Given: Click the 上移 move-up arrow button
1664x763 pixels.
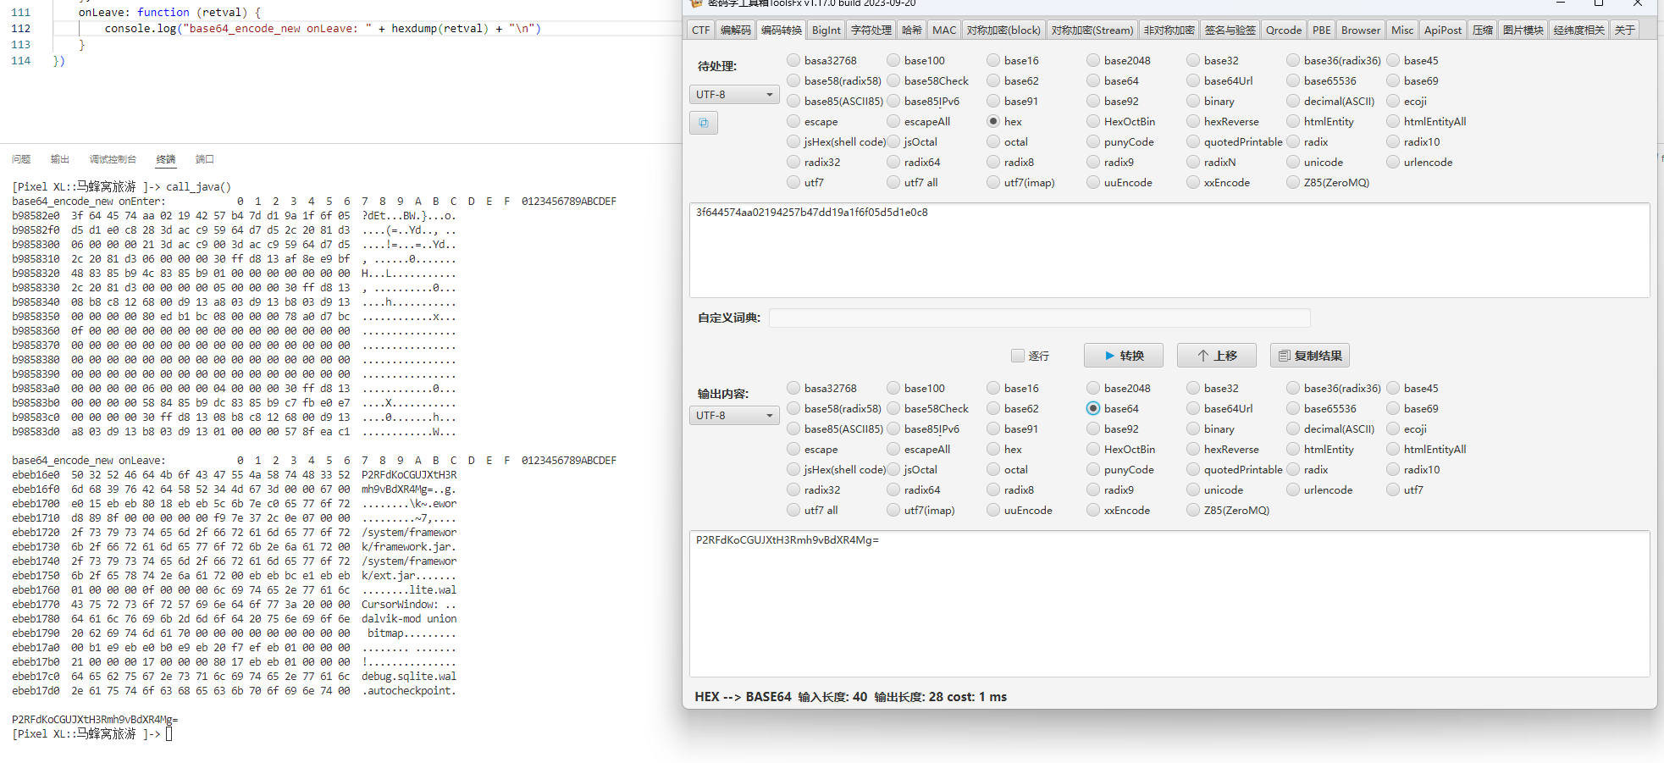Looking at the screenshot, I should click(x=1216, y=356).
